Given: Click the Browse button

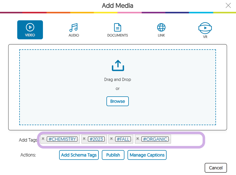Looking at the screenshot, I should point(117,101).
